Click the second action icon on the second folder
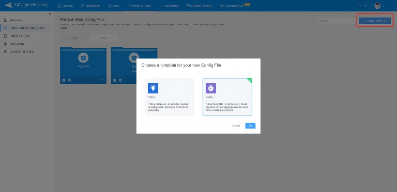397x192 pixels. tap(120, 80)
